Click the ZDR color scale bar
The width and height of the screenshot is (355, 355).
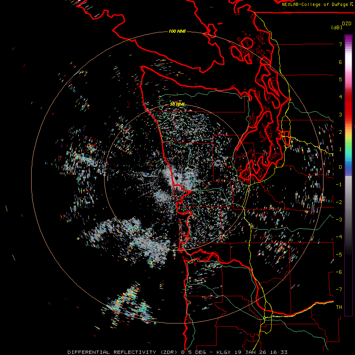pyautogui.click(x=348, y=175)
